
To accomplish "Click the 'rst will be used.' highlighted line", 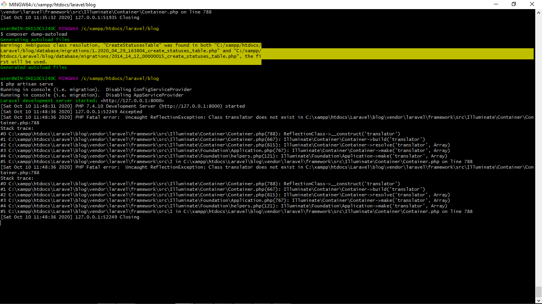I will pos(24,62).
